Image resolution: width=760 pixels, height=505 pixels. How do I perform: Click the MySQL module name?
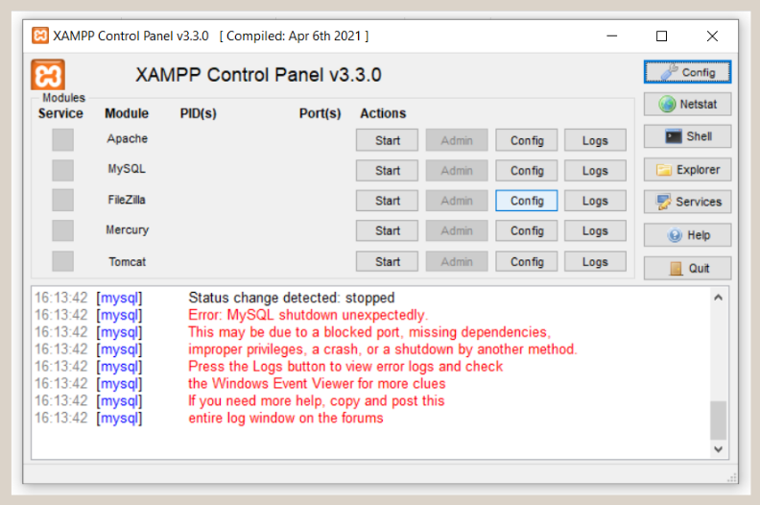(127, 169)
